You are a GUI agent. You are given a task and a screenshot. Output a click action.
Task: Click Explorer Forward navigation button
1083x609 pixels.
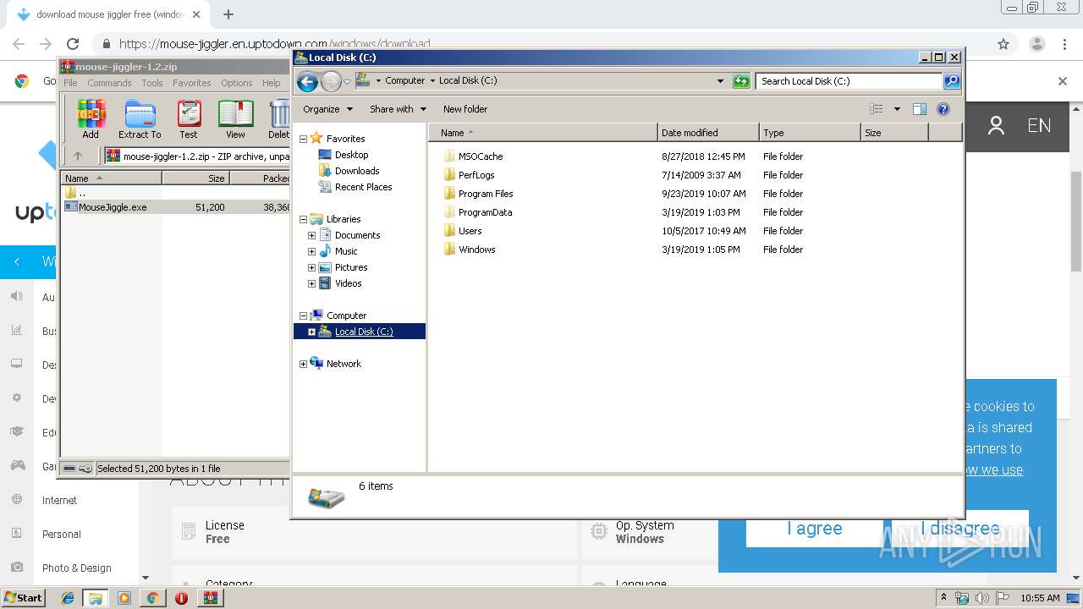(331, 81)
